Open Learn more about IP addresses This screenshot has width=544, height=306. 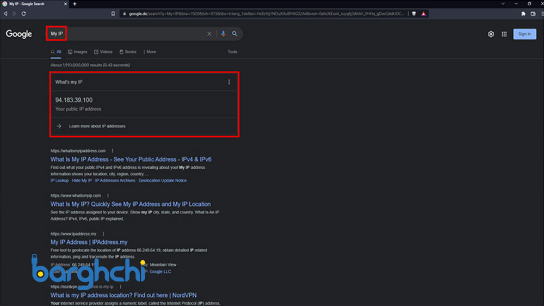pyautogui.click(x=97, y=126)
